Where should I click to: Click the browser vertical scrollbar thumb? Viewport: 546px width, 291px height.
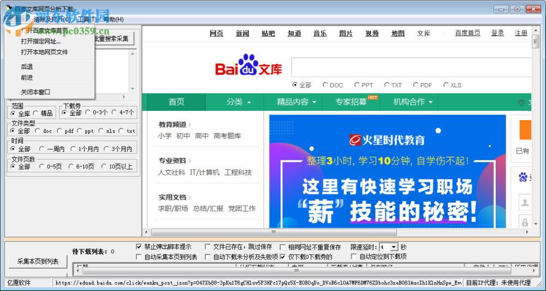tap(535, 42)
